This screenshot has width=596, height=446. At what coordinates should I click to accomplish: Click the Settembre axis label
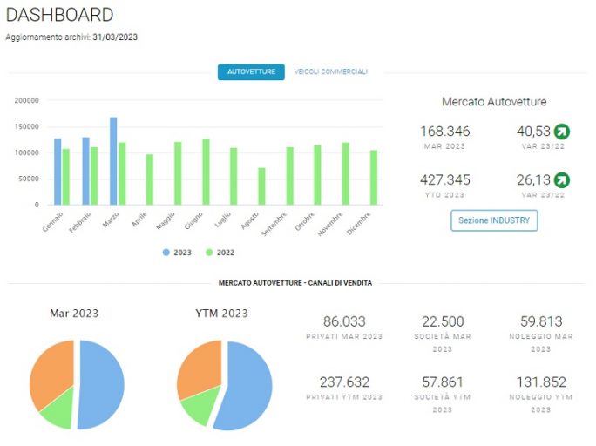click(274, 224)
